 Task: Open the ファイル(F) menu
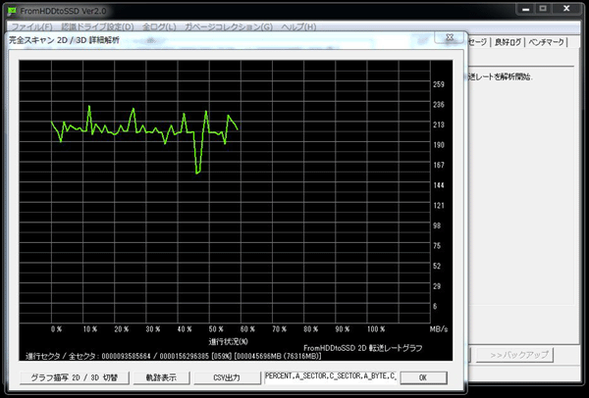point(31,27)
